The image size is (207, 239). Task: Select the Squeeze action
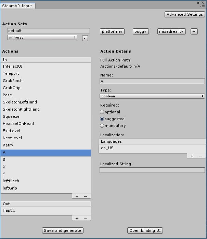tap(46, 116)
